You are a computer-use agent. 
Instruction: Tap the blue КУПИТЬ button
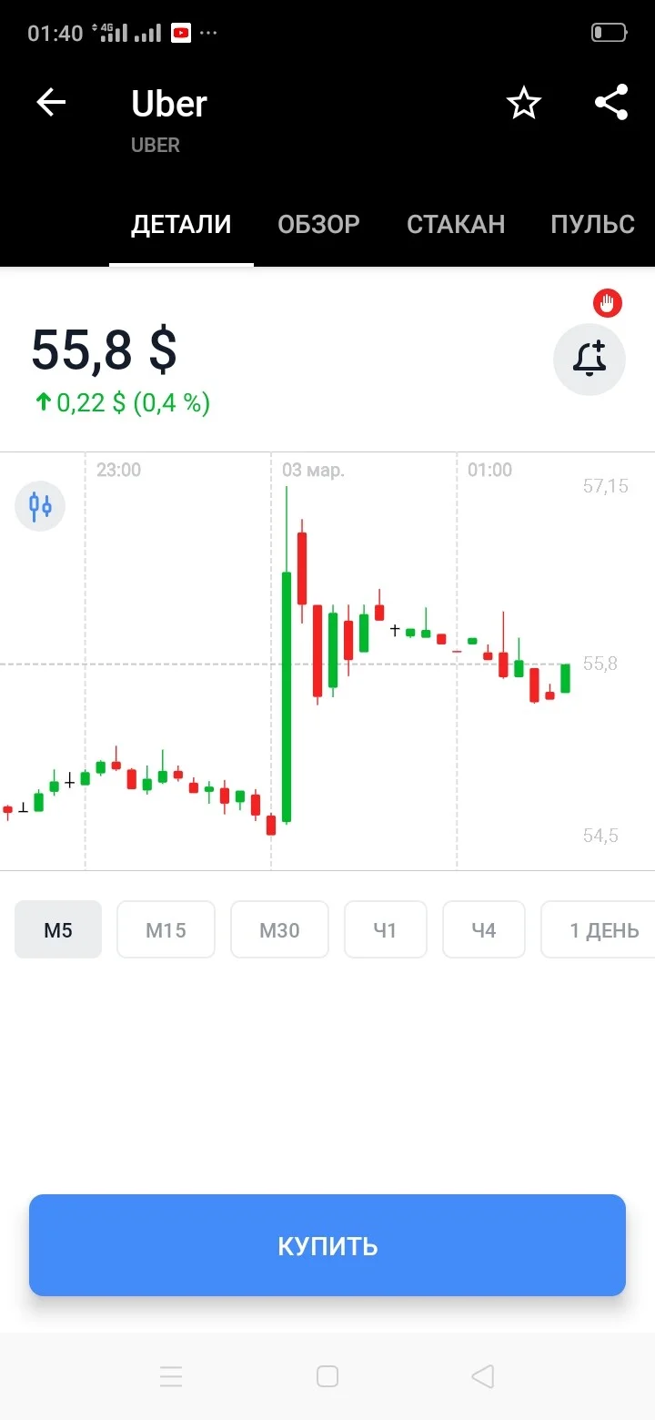[327, 1245]
